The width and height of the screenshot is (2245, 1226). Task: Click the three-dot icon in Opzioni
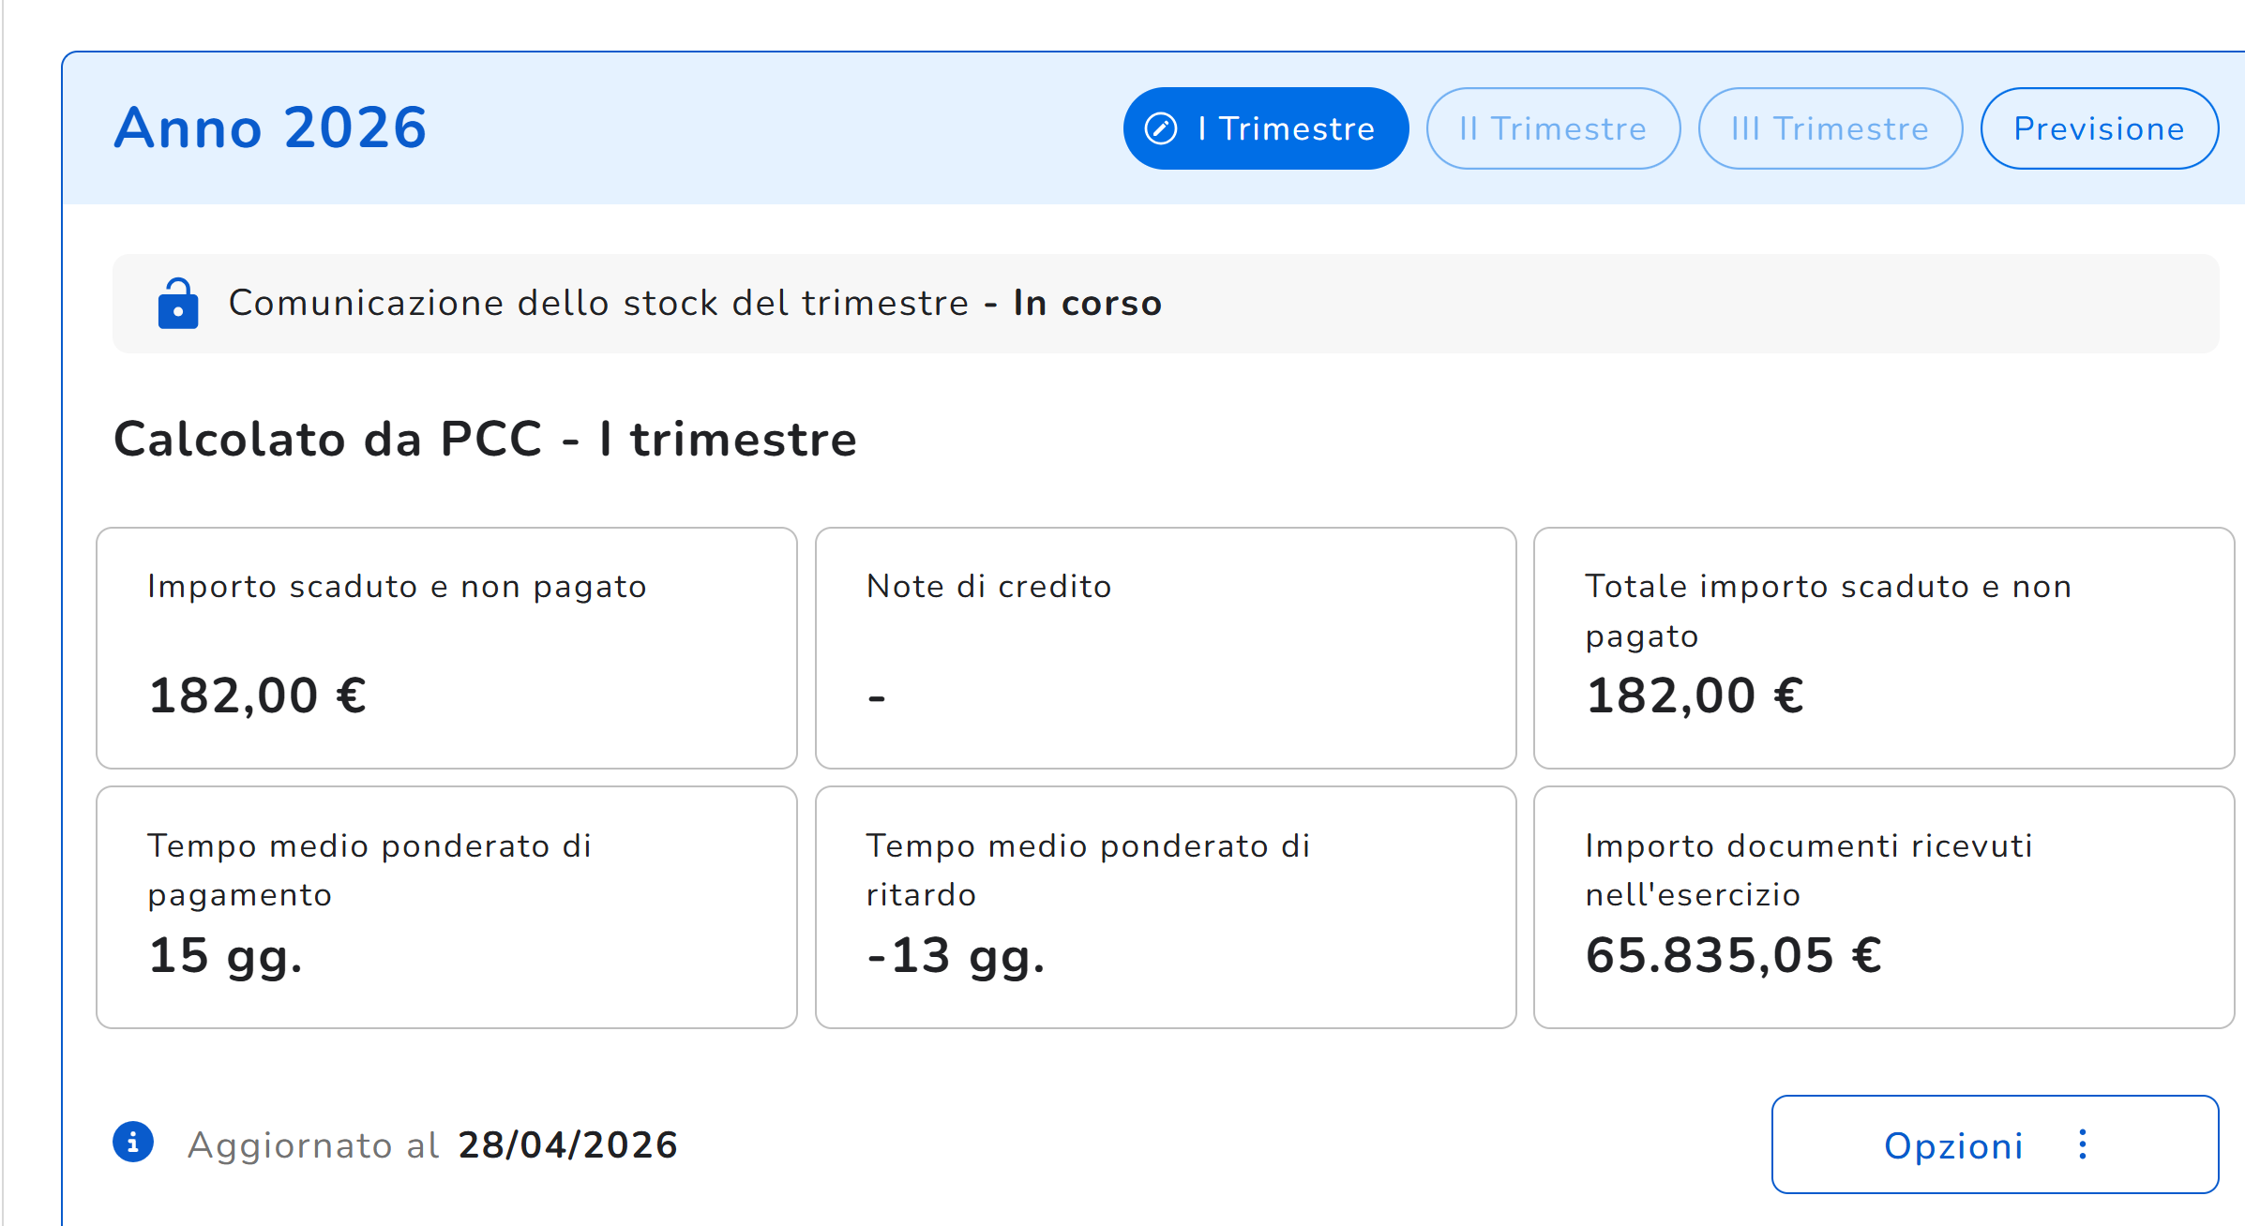click(2083, 1144)
